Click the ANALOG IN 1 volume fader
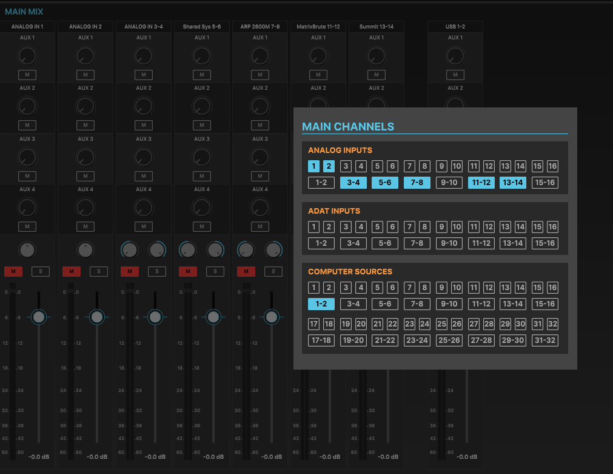This screenshot has width=613, height=474. 39,316
